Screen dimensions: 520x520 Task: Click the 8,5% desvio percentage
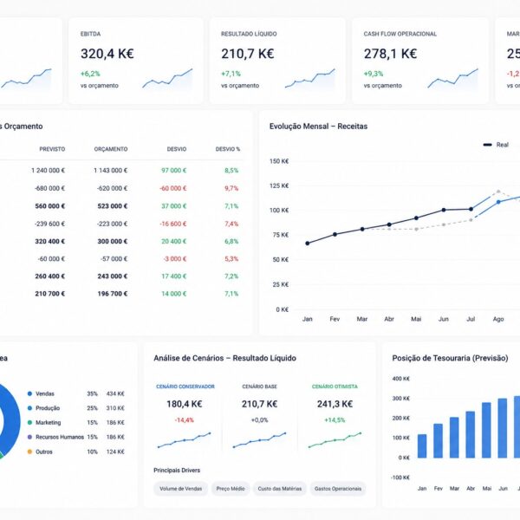(231, 171)
